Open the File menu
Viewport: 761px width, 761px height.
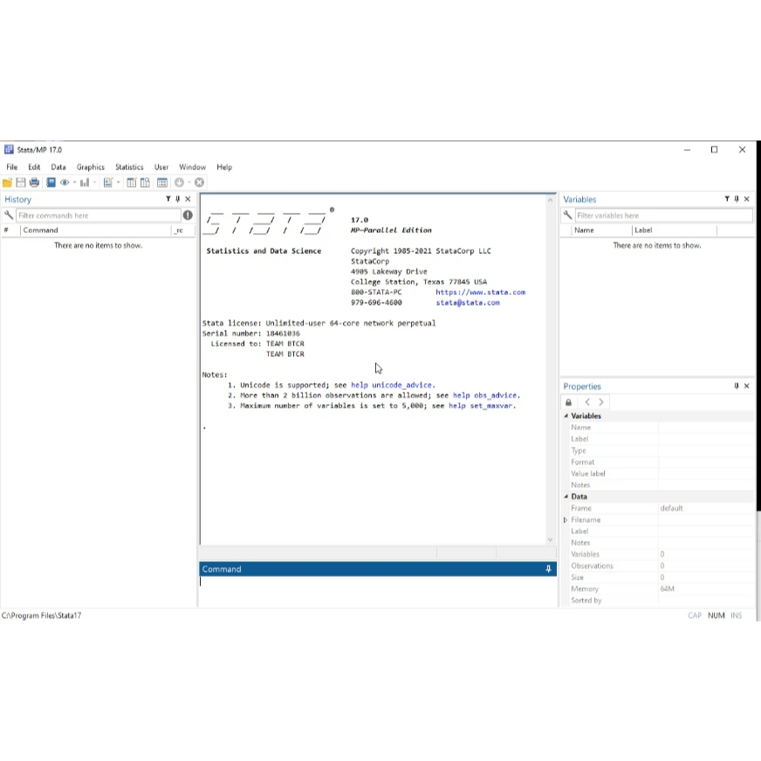coord(11,167)
